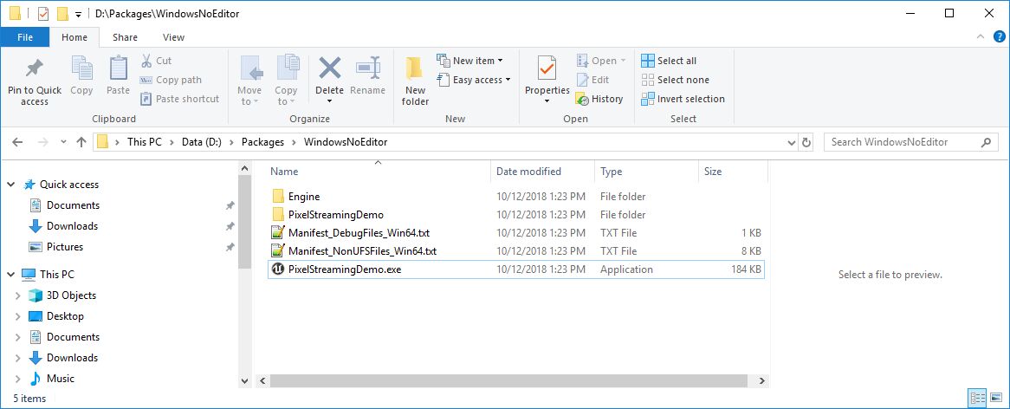Viewport: 1010px width, 409px height.
Task: Click the Refresh icon beside address bar
Action: [x=806, y=142]
